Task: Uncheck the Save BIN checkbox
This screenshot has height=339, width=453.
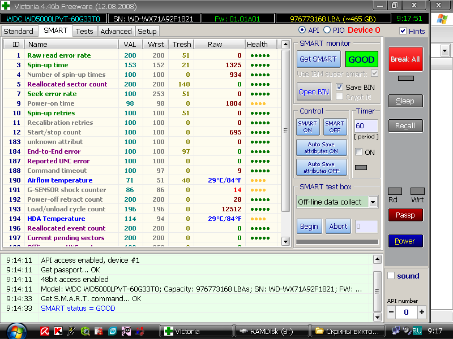Action: (339, 87)
